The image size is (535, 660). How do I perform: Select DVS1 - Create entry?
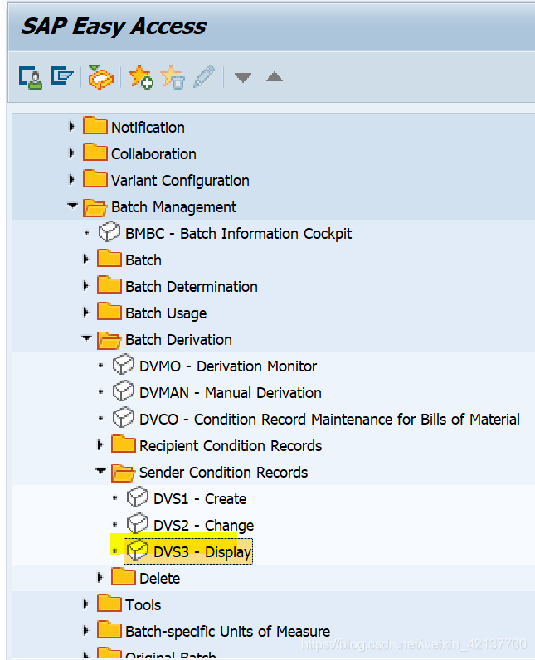pos(200,499)
